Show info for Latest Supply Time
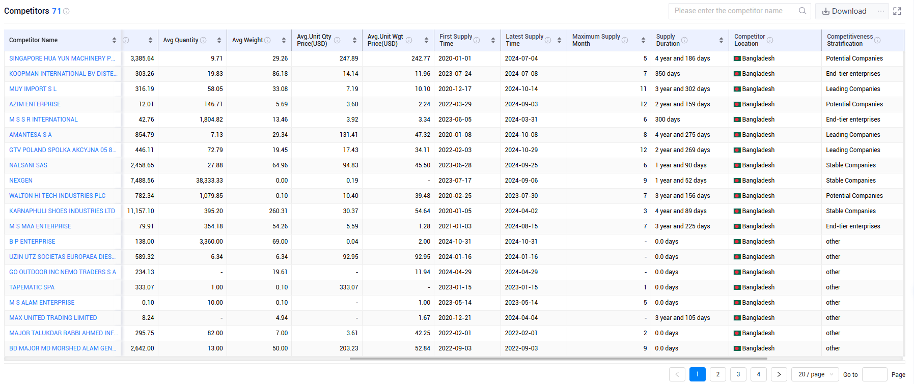This screenshot has width=914, height=384. click(548, 40)
